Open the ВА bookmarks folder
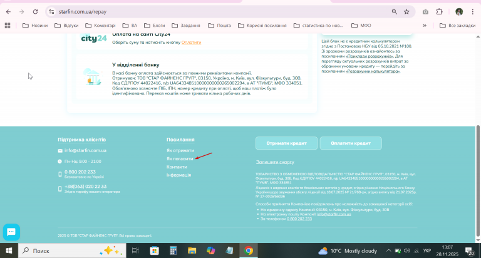Image resolution: width=481 pixels, height=258 pixels. tap(130, 26)
